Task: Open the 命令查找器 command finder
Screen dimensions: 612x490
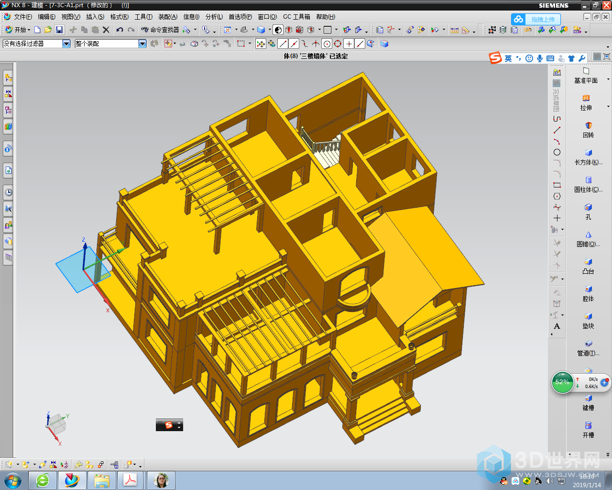Action: pos(160,30)
